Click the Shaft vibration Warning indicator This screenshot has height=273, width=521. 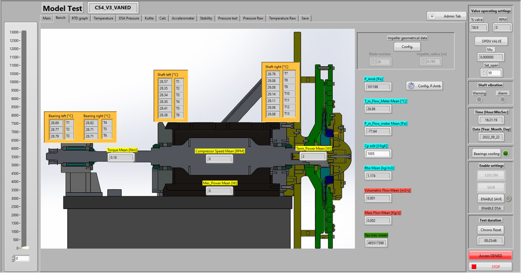coord(479,100)
